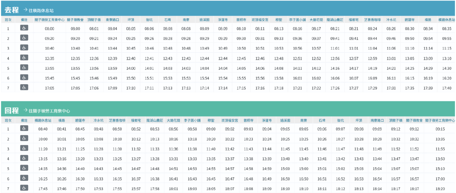Select the 15:57 time in 回程 trip 7

pyautogui.click(x=136, y=189)
